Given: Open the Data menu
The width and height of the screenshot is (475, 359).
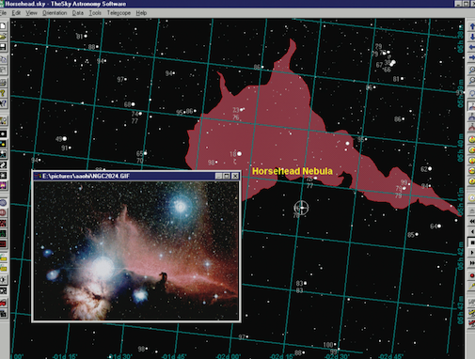Looking at the screenshot, I should tap(78, 13).
